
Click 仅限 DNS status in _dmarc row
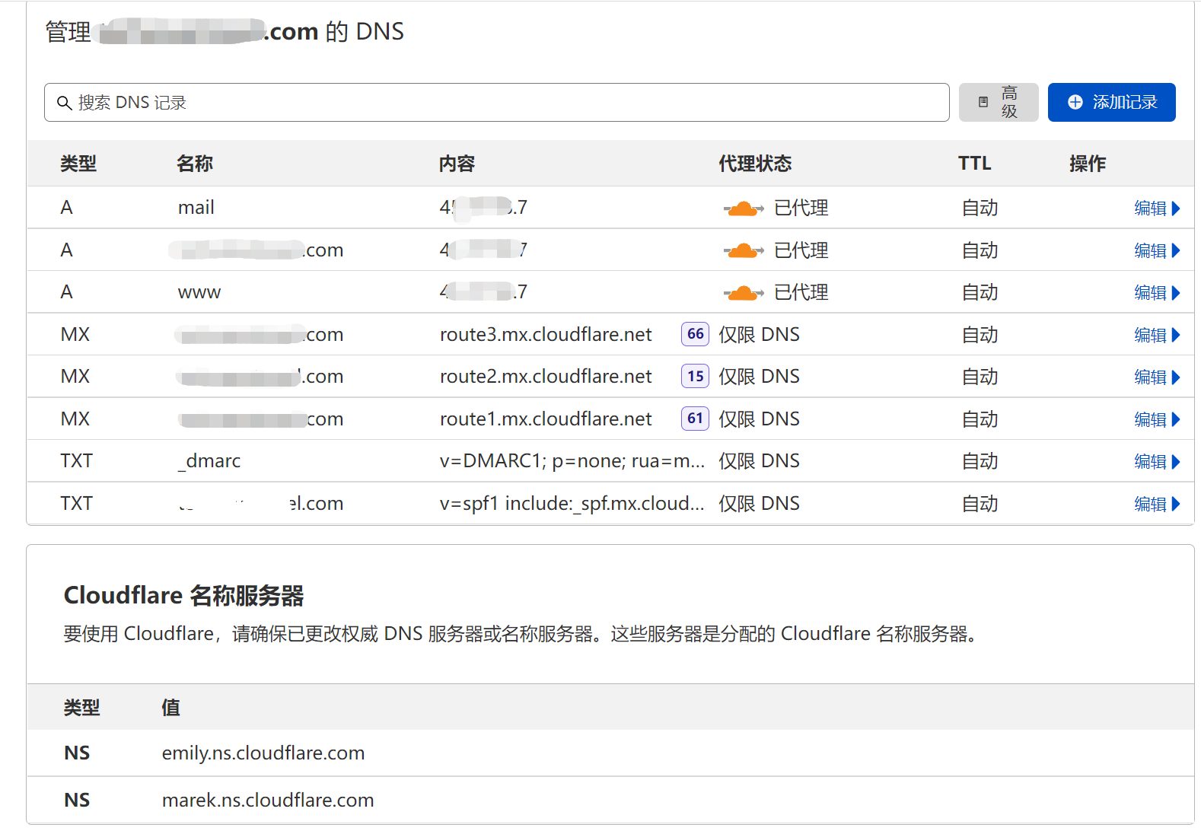760,461
